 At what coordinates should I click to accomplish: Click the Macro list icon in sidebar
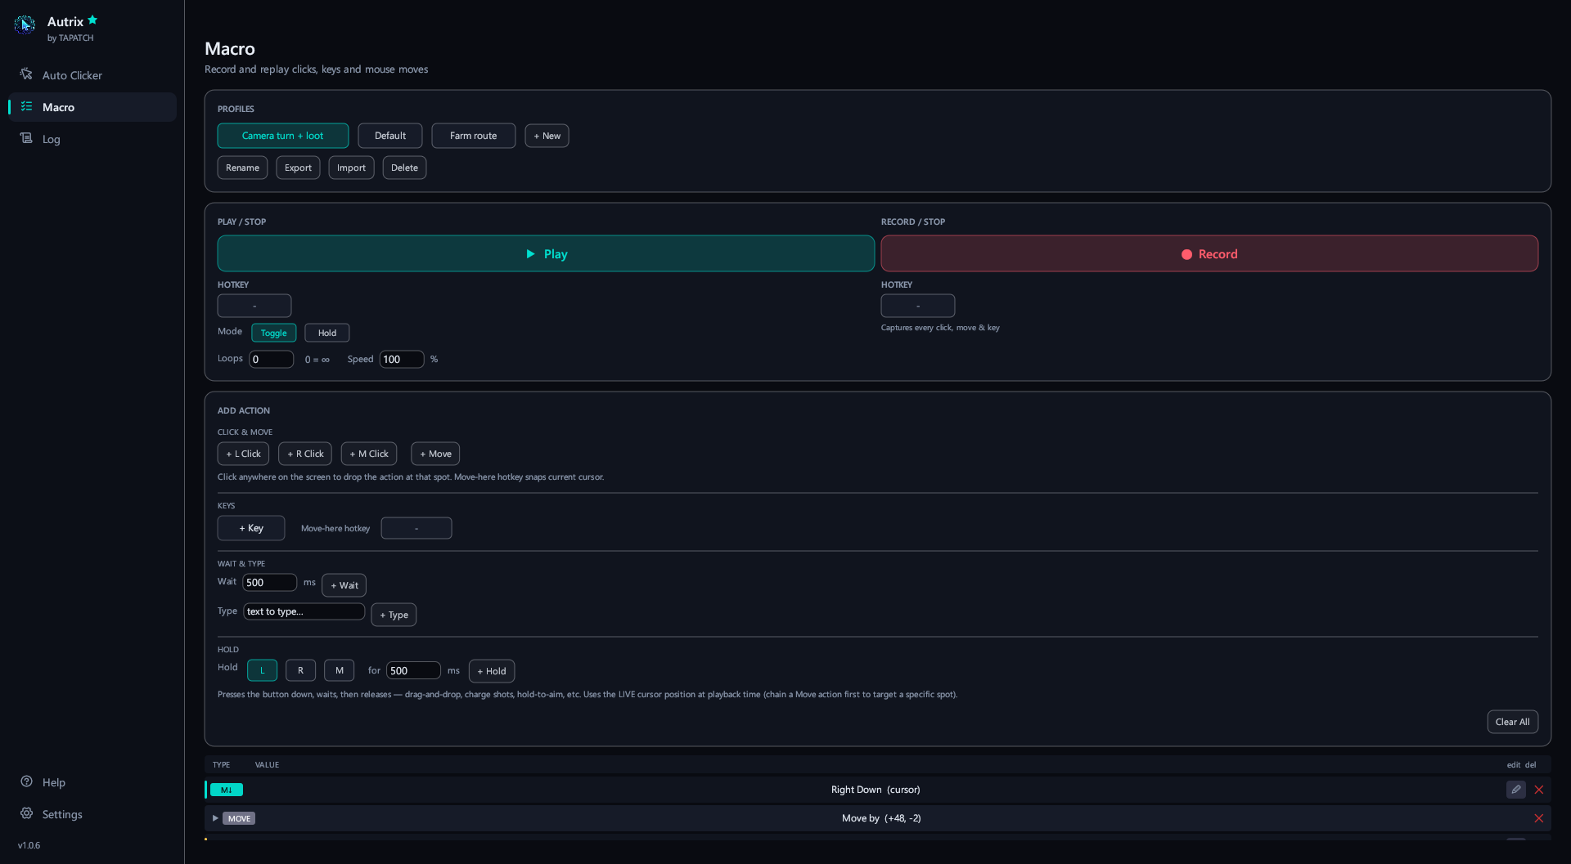coord(26,106)
